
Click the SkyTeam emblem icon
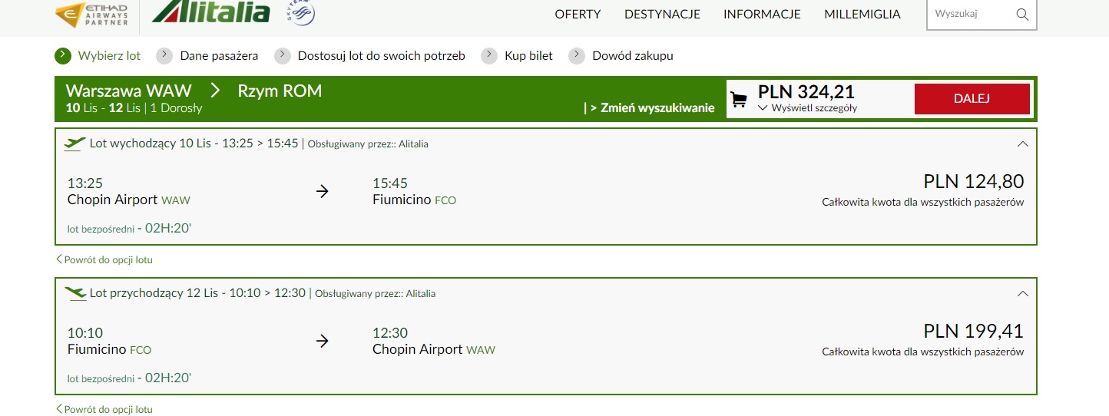tap(300, 13)
